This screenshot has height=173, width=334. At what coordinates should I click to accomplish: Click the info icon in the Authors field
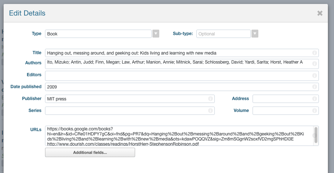(x=315, y=64)
